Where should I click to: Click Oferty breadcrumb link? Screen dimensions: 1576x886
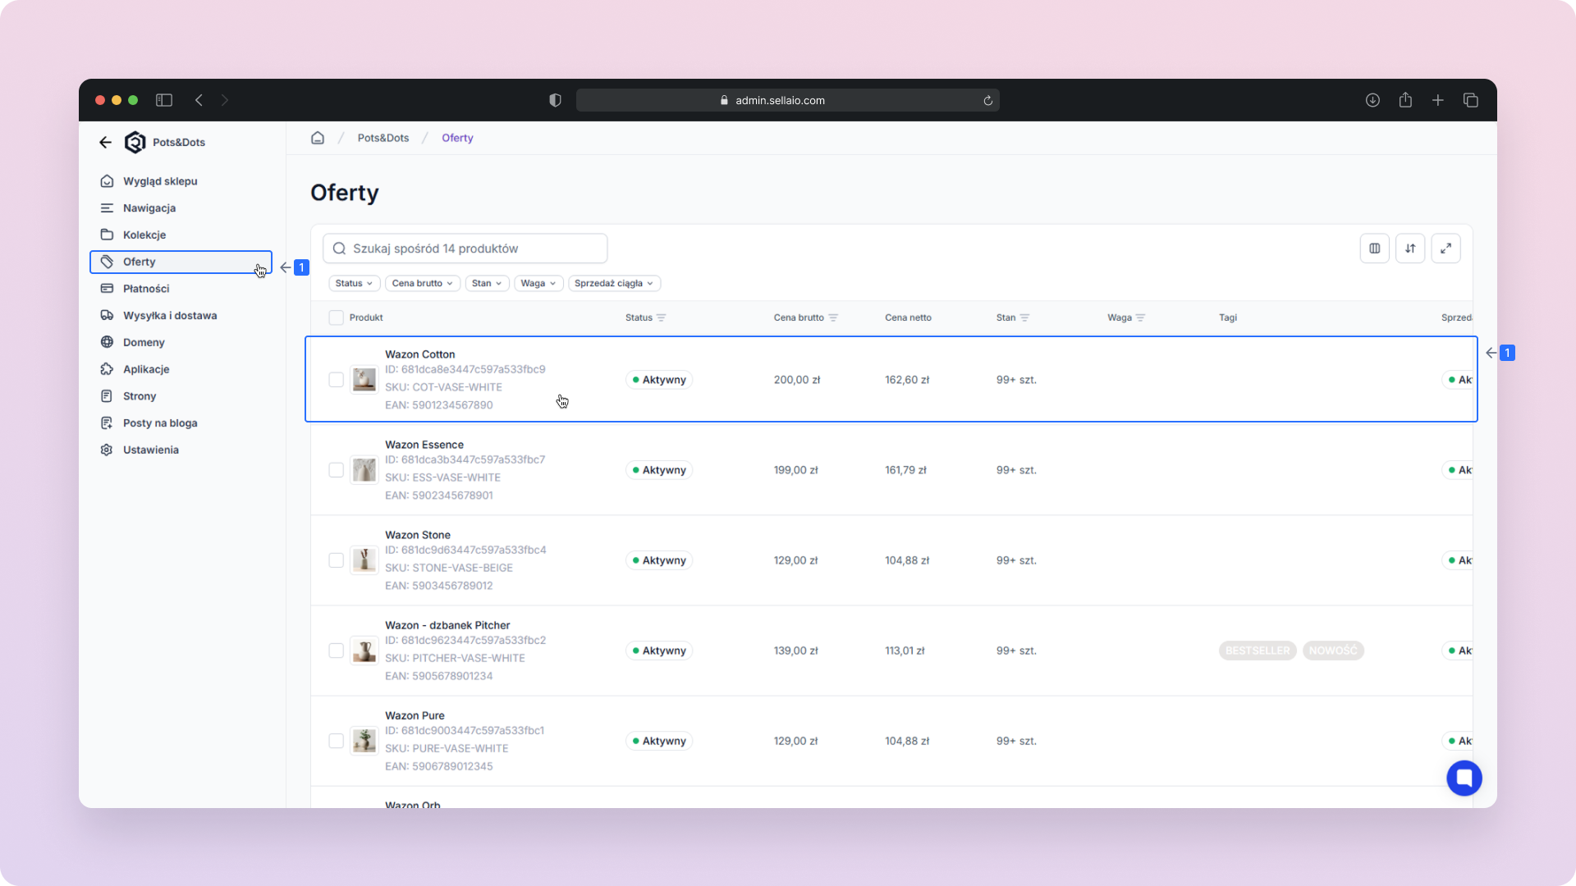(x=457, y=138)
